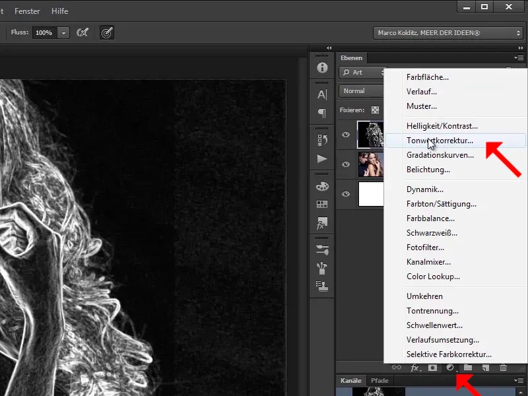Click the link layers icon
The height and width of the screenshot is (396, 528).
click(x=397, y=368)
